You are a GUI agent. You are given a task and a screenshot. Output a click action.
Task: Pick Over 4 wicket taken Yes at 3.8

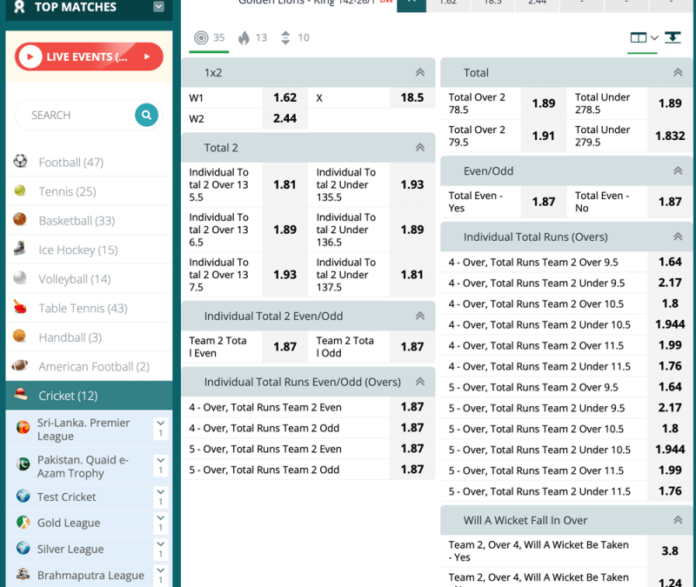[x=670, y=550]
